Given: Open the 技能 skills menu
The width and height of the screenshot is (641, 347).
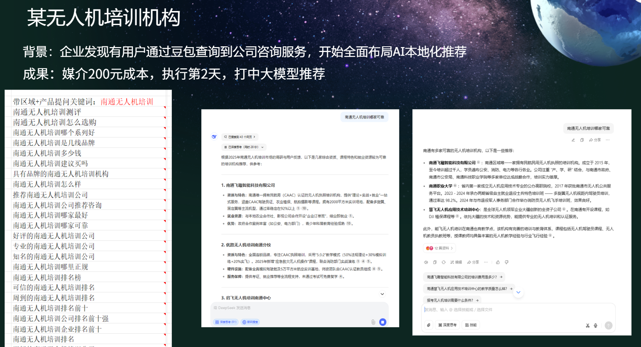Looking at the screenshot, I should 471,325.
